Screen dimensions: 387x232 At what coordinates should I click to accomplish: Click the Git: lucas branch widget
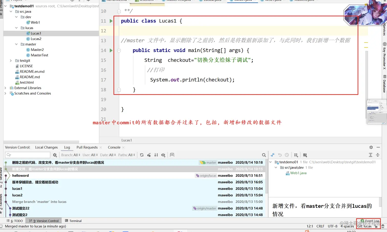364,226
